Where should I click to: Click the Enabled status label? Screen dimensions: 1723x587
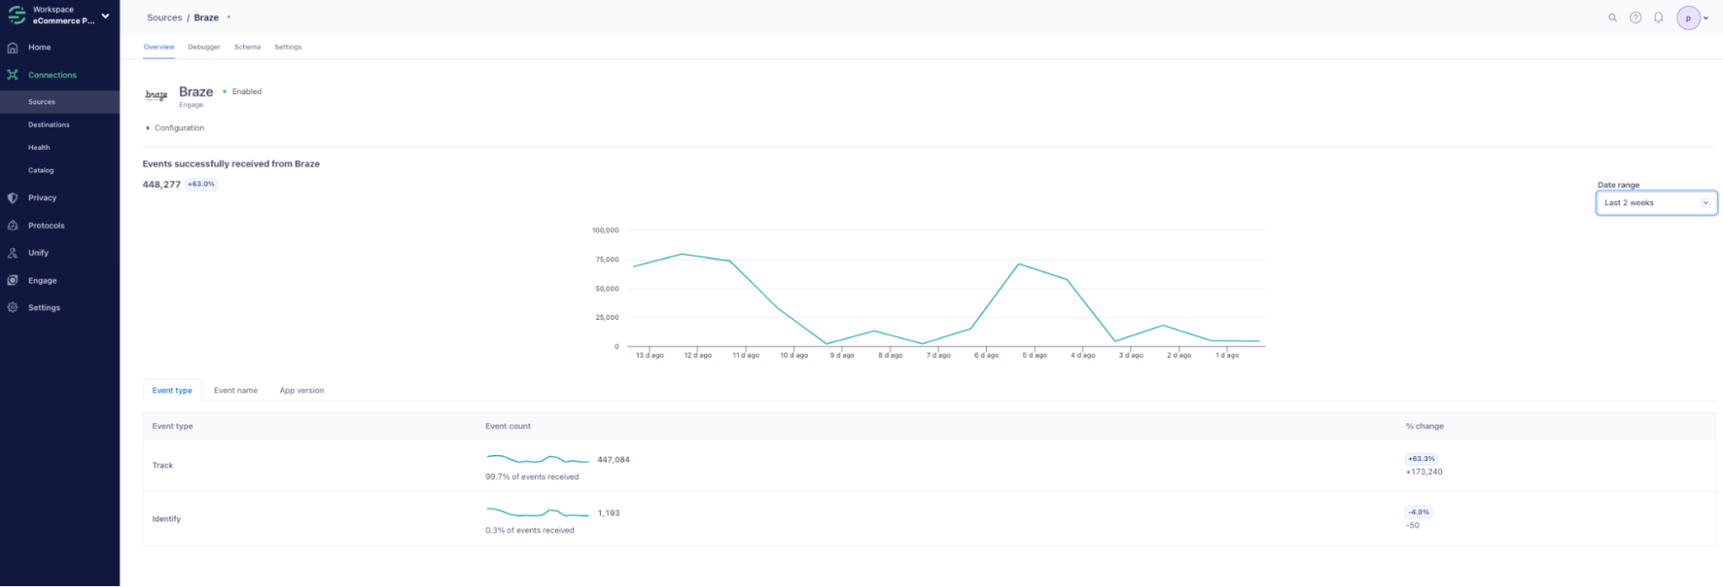pyautogui.click(x=247, y=91)
